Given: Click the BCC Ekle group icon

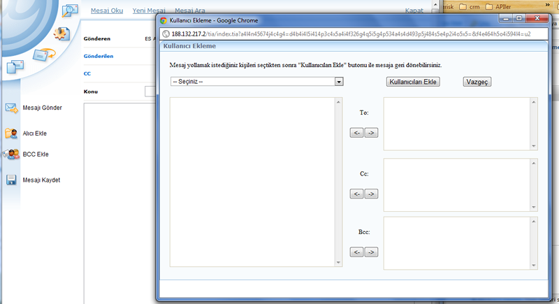Looking at the screenshot, I should [x=11, y=154].
